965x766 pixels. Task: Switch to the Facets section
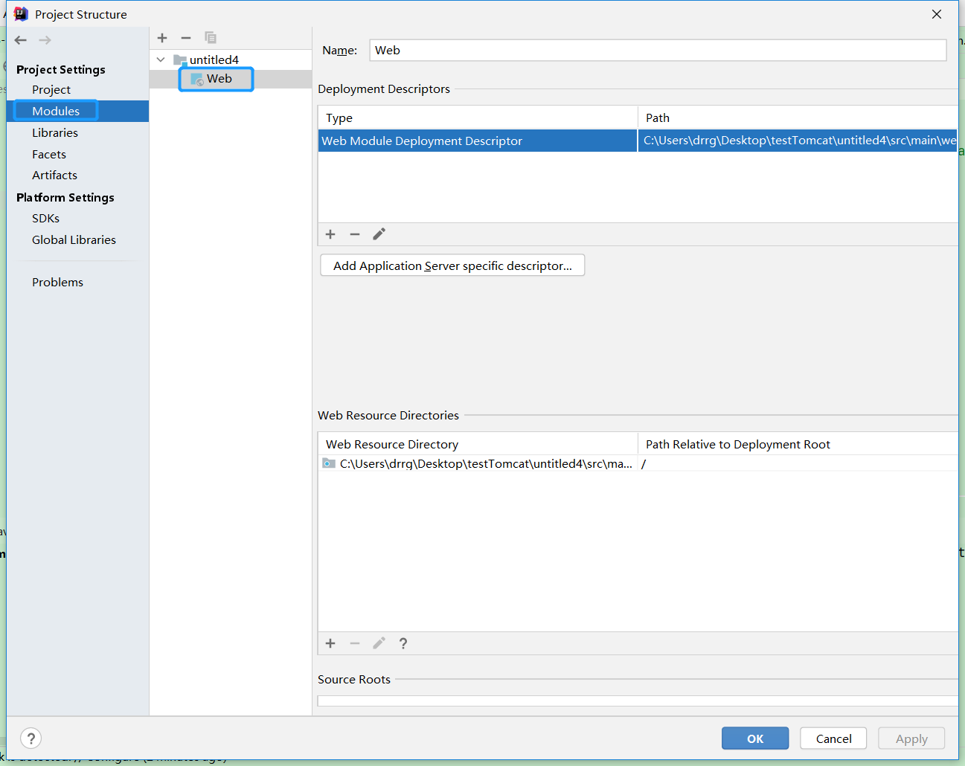click(x=49, y=154)
